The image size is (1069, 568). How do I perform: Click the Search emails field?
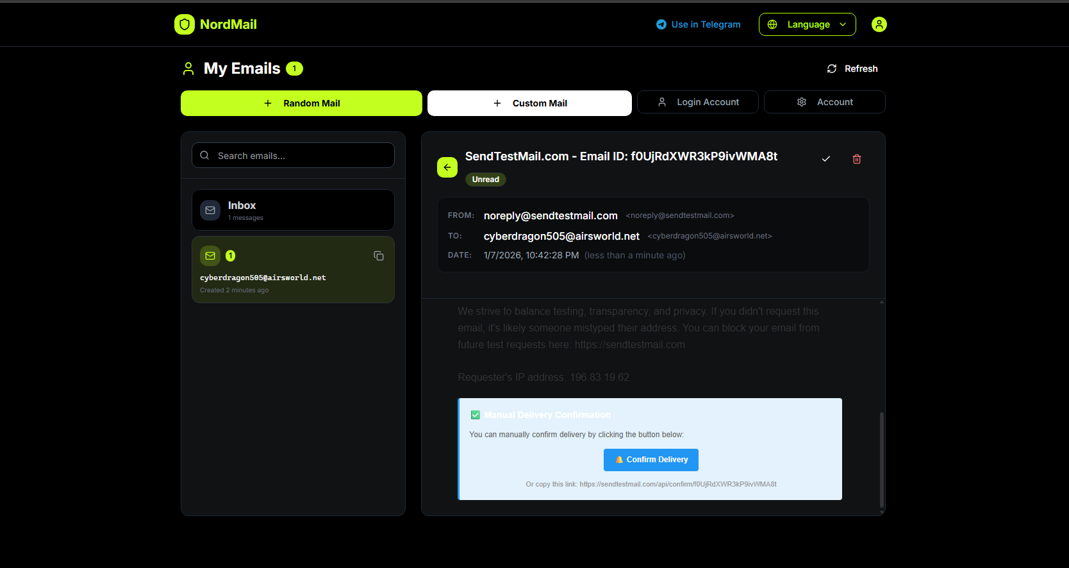pos(293,155)
